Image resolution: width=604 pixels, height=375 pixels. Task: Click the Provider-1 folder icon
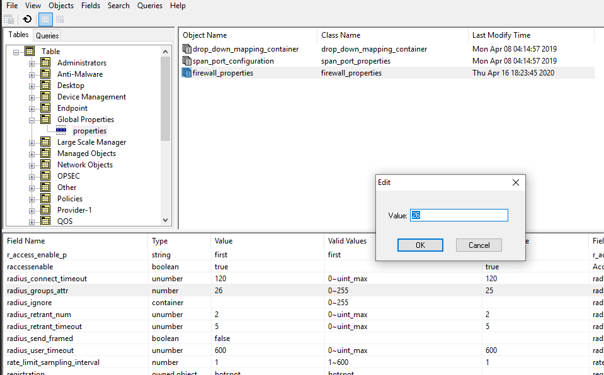(45, 210)
